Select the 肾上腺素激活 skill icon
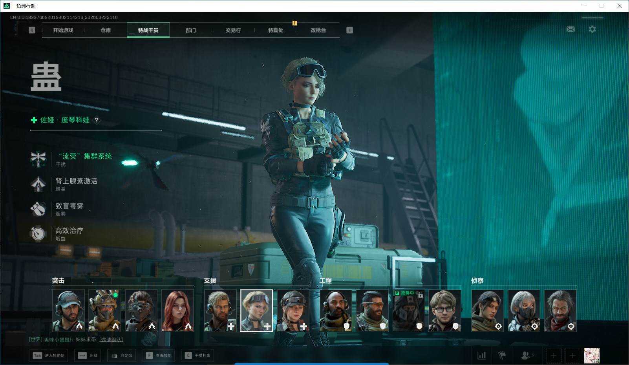Image resolution: width=629 pixels, height=365 pixels. 38,184
